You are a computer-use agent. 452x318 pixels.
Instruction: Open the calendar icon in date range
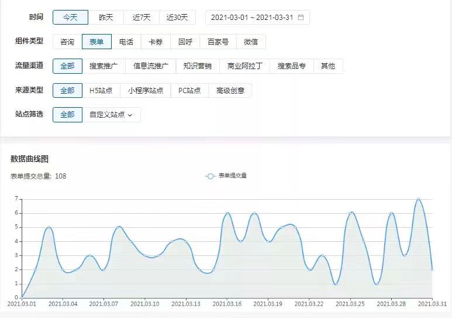tap(301, 18)
